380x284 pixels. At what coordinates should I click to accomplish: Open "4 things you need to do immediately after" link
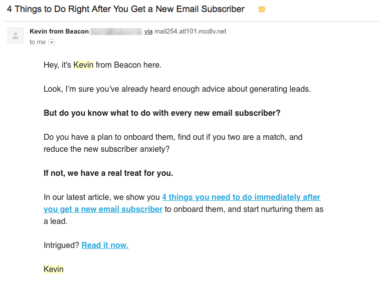[241, 197]
